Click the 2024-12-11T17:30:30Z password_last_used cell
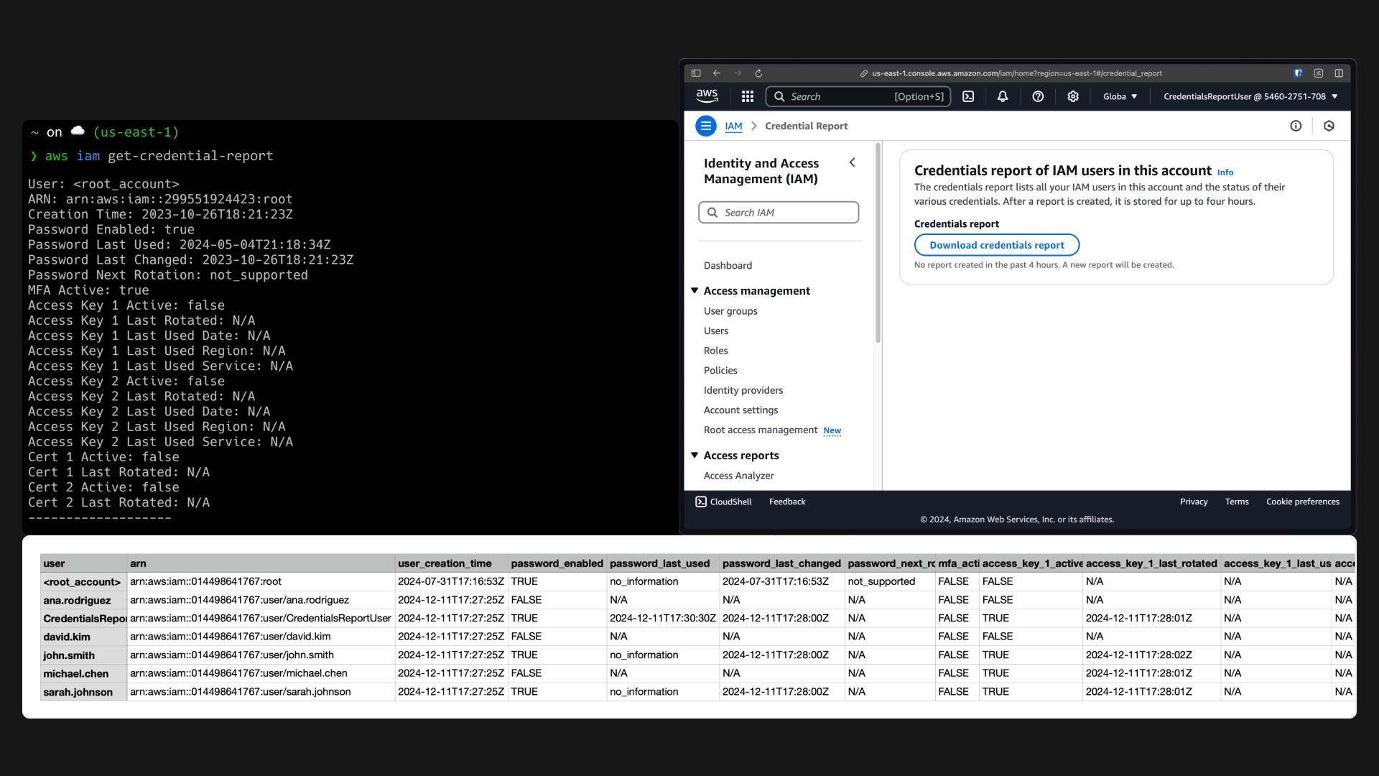Viewport: 1379px width, 776px height. click(663, 618)
